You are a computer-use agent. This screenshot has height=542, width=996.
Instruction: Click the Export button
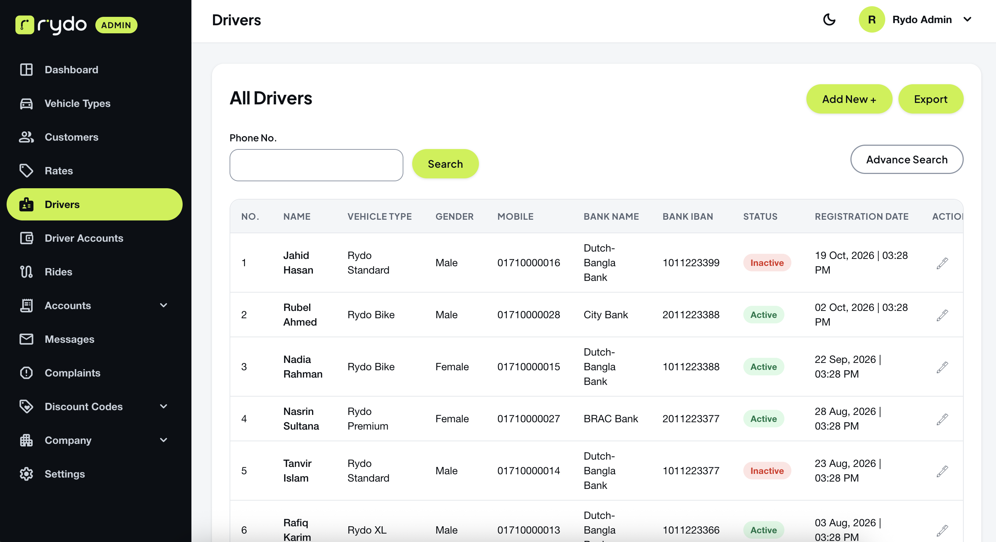pyautogui.click(x=931, y=99)
